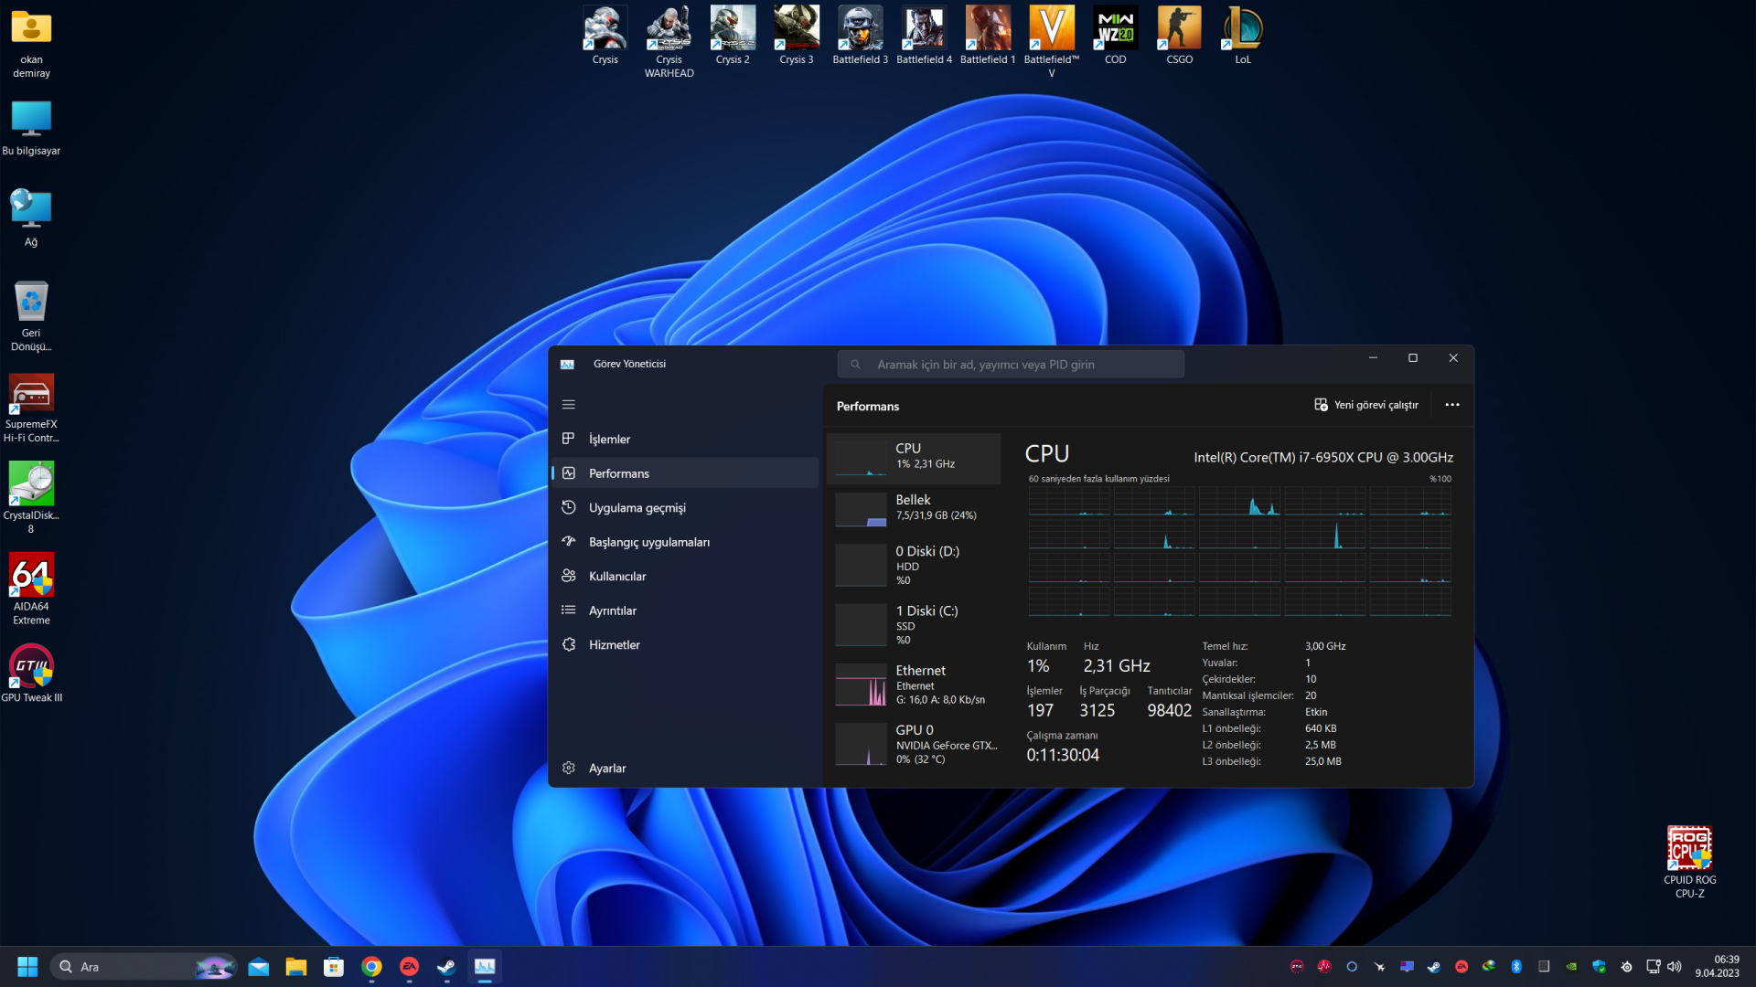Open Uygulama geçmişi page

coord(637,508)
